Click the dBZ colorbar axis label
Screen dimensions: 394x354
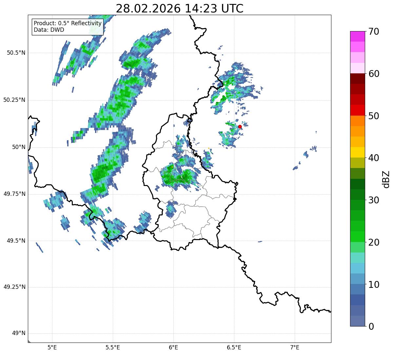coord(386,179)
